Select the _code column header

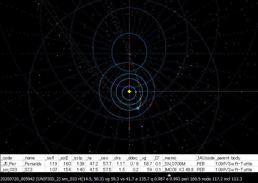coord(11,158)
